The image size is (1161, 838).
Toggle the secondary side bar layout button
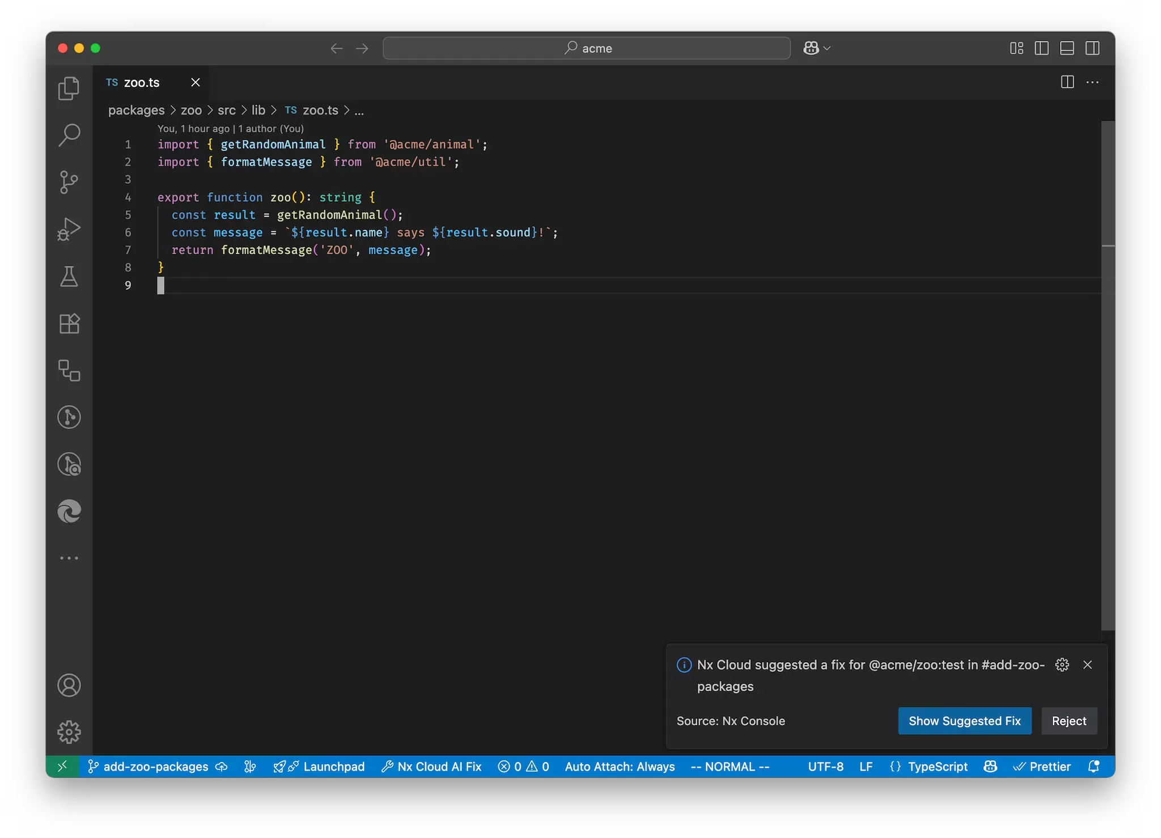pyautogui.click(x=1092, y=48)
